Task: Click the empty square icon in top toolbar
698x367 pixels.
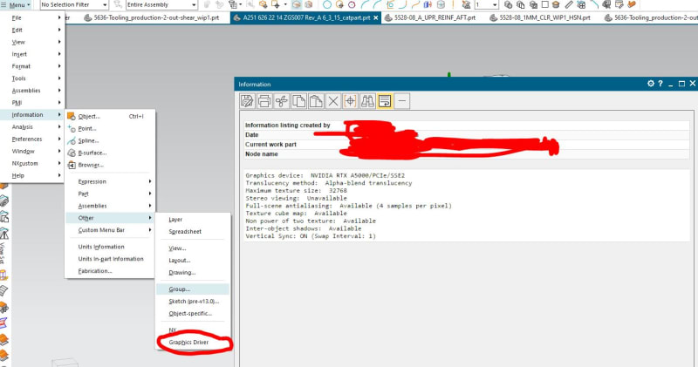Action: point(544,5)
